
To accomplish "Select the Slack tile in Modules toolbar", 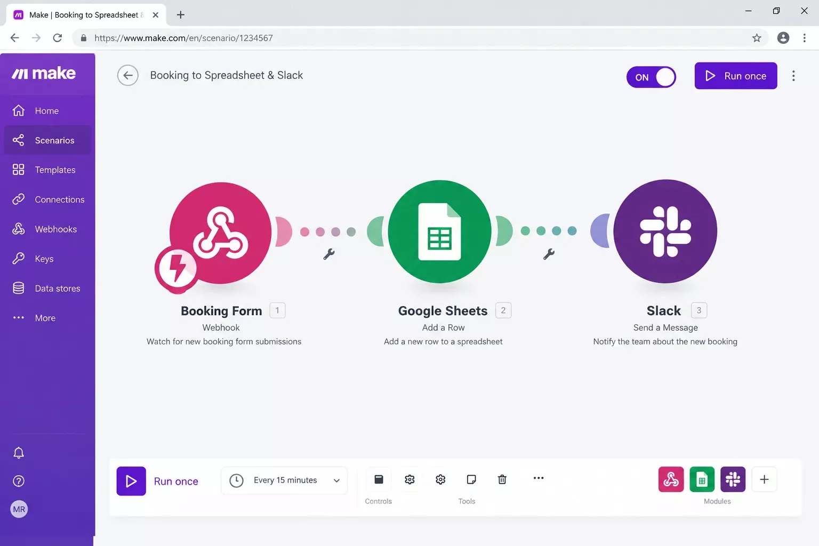I will (x=733, y=479).
